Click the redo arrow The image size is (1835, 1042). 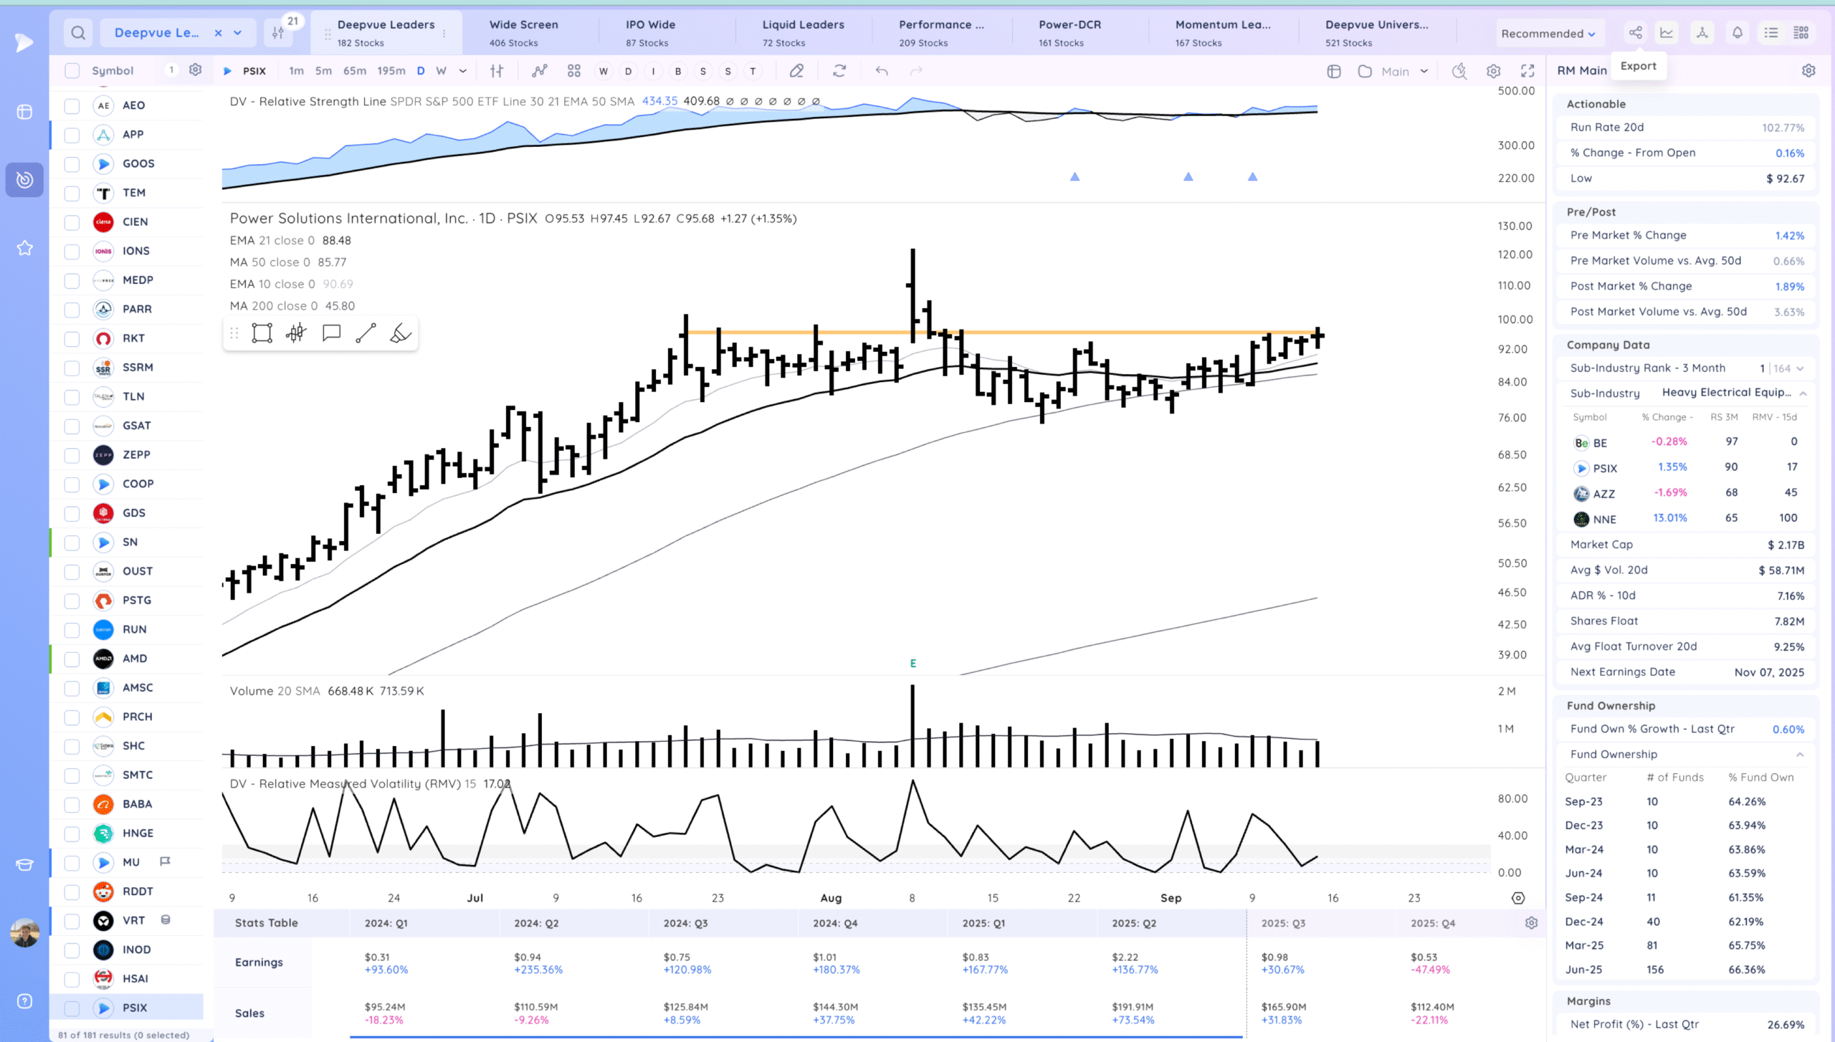pos(916,71)
